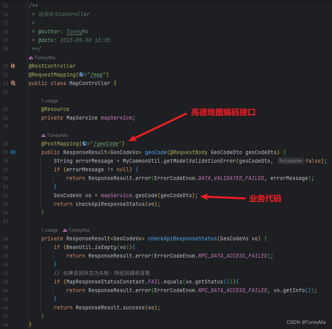Click the false argument on line 30
The height and width of the screenshot is (329, 332).
pyautogui.click(x=313, y=161)
